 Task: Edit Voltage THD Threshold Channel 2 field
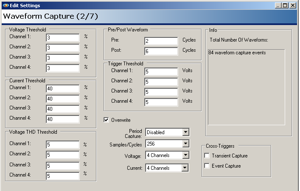[x=62, y=154]
